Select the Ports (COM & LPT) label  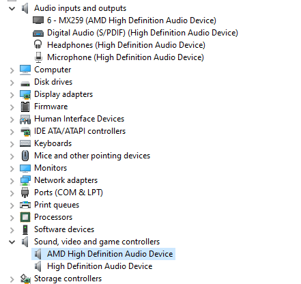click(68, 193)
